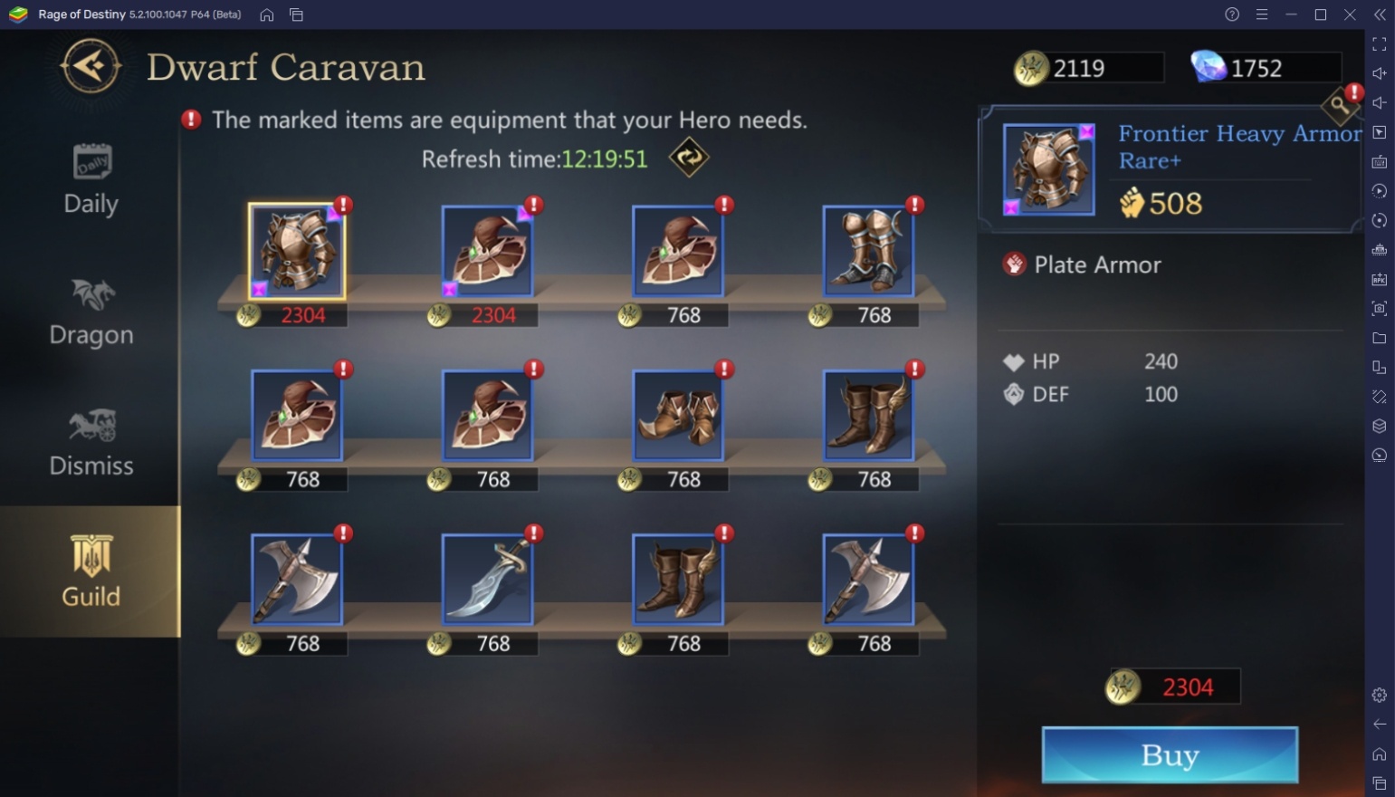Select the Frontier Heavy Armor item on the shelf
The width and height of the screenshot is (1395, 797).
click(297, 252)
